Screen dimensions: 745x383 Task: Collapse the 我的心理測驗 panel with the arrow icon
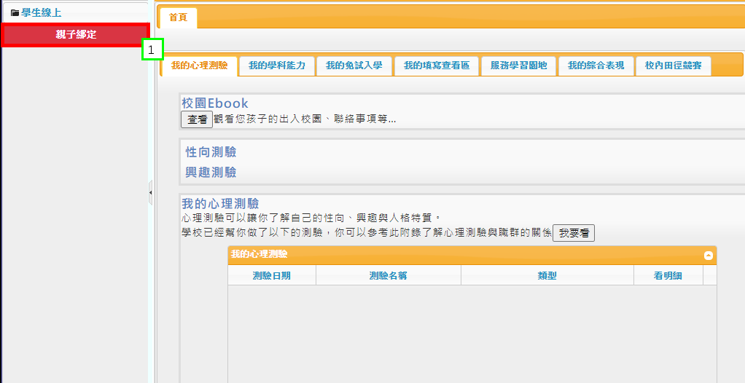tap(707, 256)
